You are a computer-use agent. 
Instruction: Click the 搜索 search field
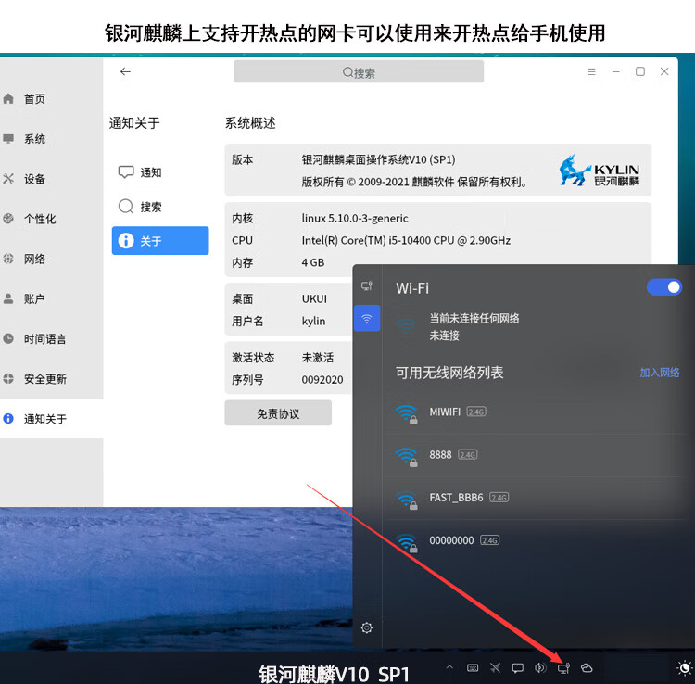(x=359, y=72)
